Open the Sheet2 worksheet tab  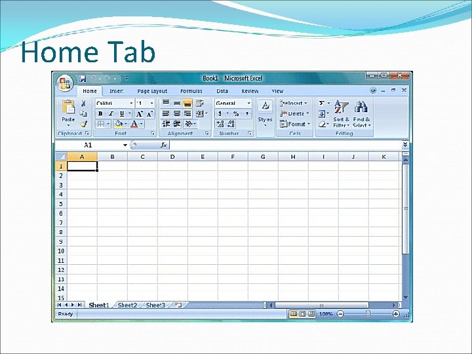coord(127,305)
